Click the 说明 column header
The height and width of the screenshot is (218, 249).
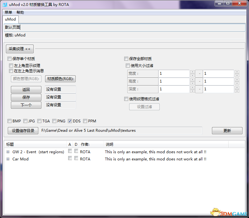pos(166,144)
